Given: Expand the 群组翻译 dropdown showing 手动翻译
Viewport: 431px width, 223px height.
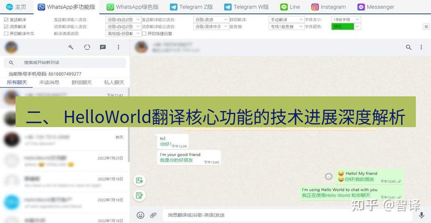Looking at the screenshot, I should coord(286,20).
